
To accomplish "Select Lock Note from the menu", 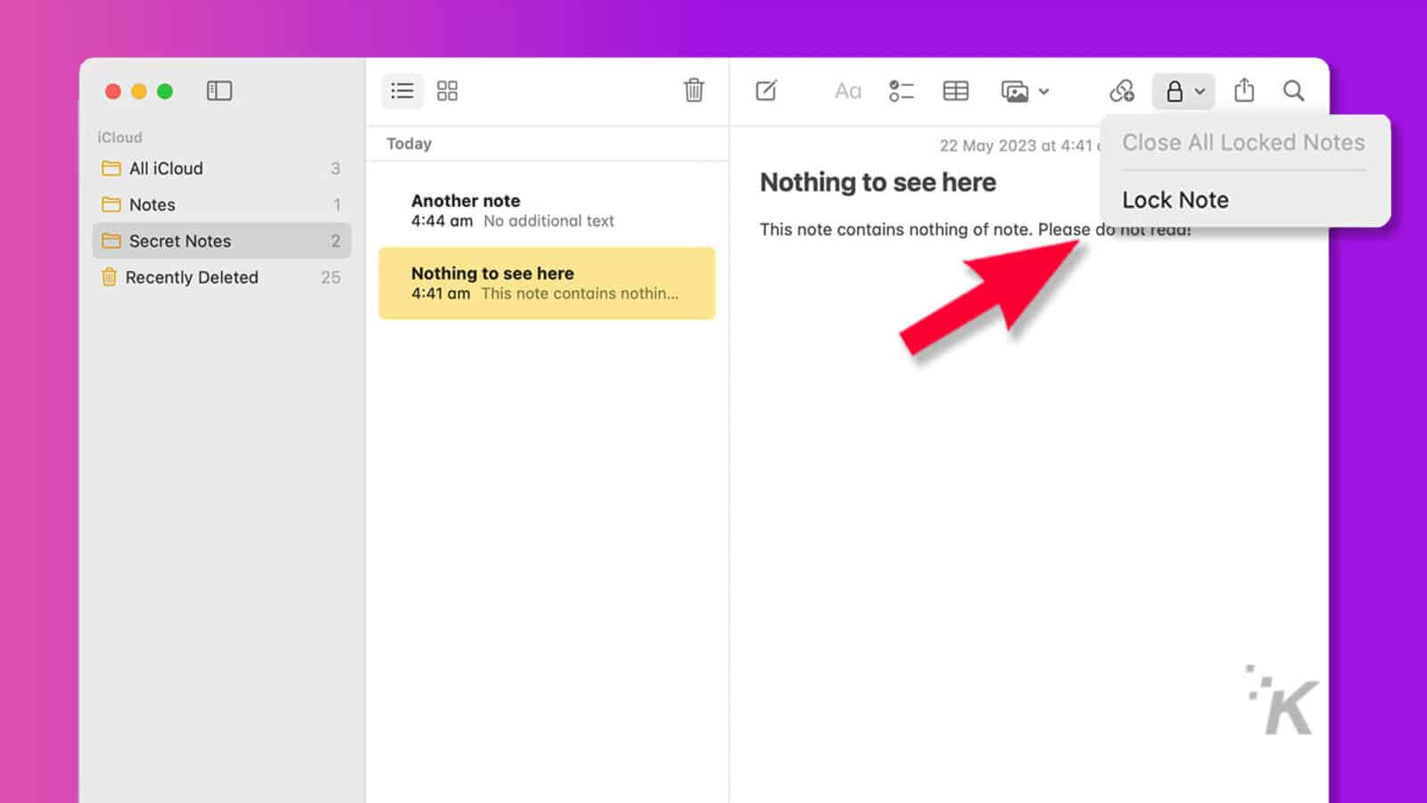I will tap(1175, 199).
